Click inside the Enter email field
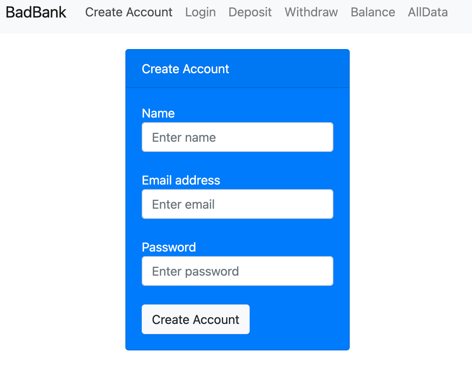Image resolution: width=472 pixels, height=373 pixels. click(x=237, y=204)
